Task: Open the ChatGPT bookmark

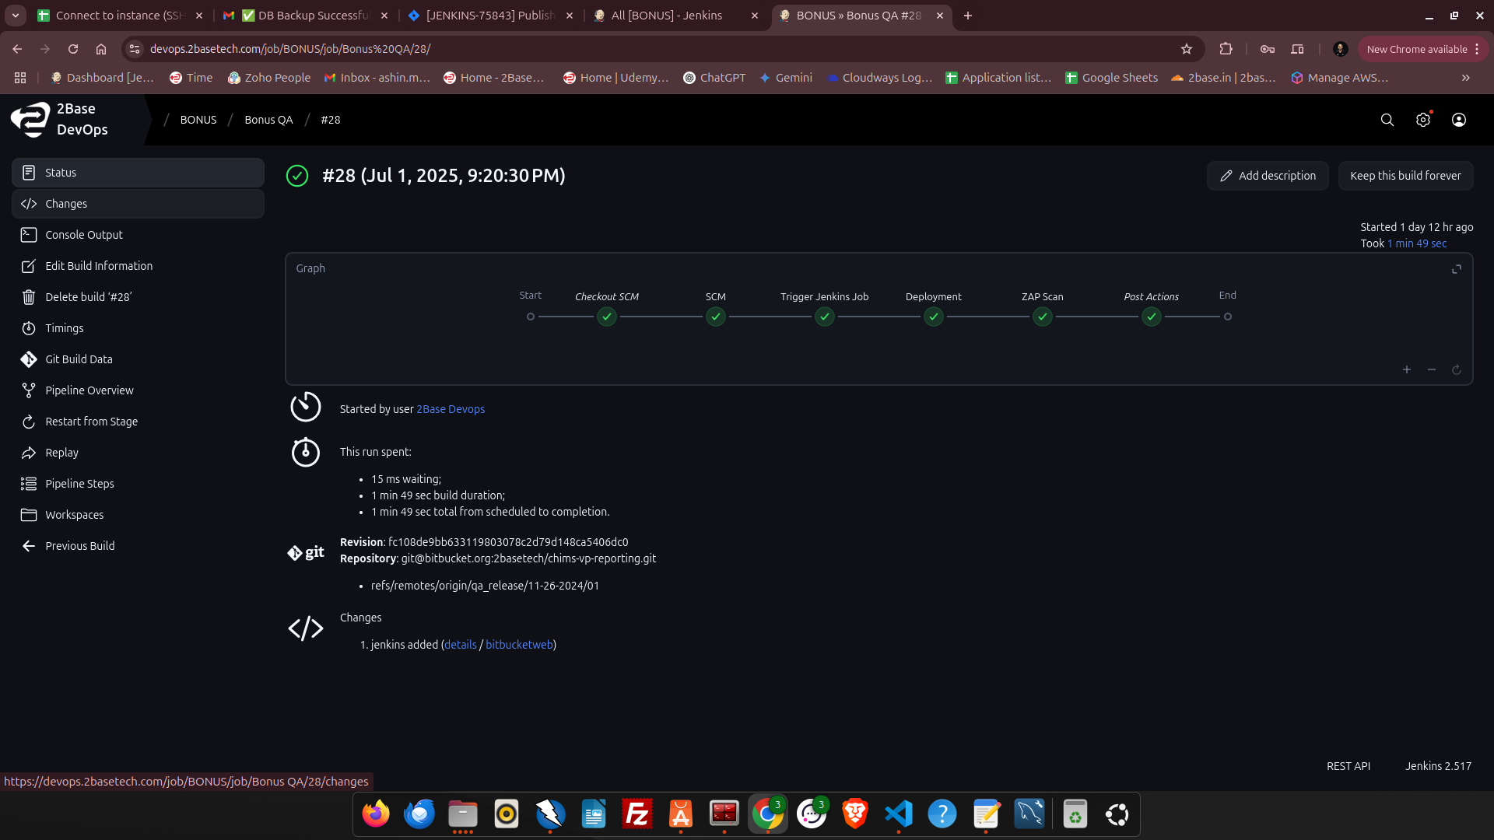Action: pyautogui.click(x=714, y=78)
